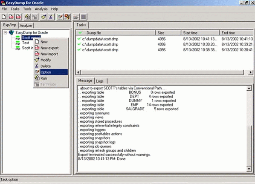Choose New from the context menu
The width and height of the screenshot is (255, 184).
pos(51,42)
